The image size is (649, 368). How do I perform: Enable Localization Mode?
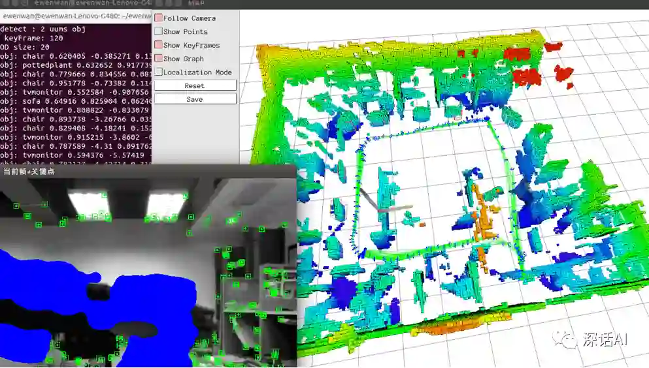(x=159, y=72)
